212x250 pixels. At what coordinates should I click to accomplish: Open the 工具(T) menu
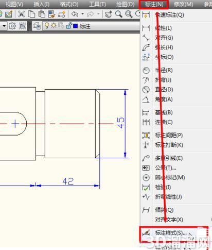(x=97, y=4)
